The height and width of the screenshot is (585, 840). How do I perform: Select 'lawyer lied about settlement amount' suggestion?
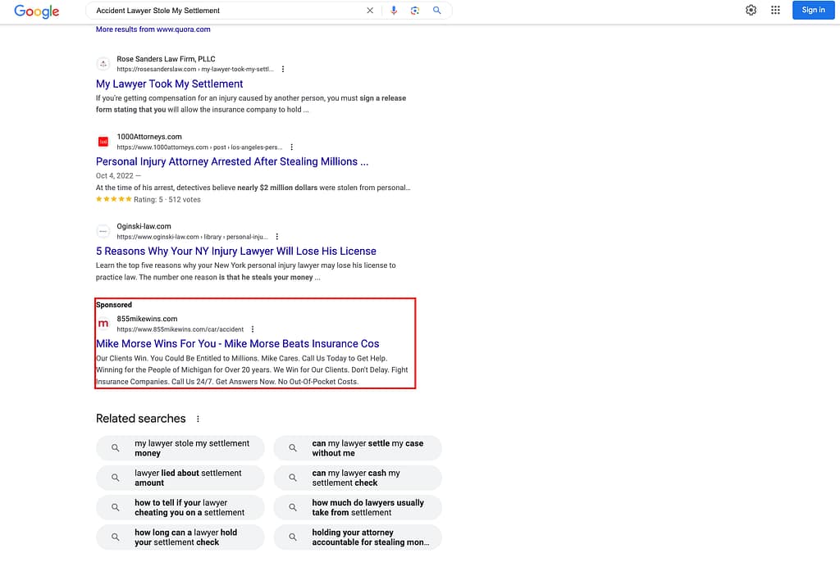point(180,478)
